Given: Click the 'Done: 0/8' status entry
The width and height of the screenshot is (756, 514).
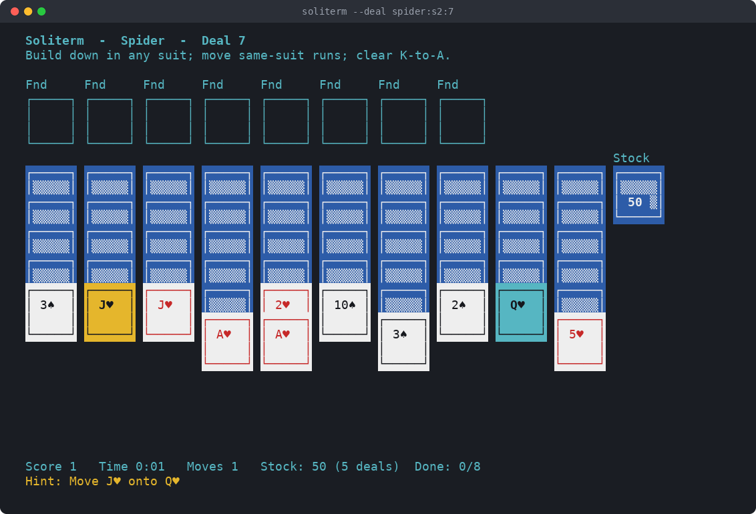Looking at the screenshot, I should click(x=447, y=467).
